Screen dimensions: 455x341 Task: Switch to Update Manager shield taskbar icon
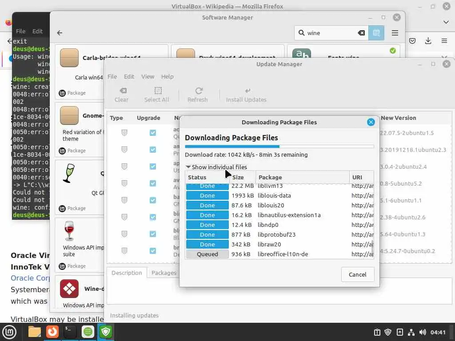pyautogui.click(x=106, y=332)
